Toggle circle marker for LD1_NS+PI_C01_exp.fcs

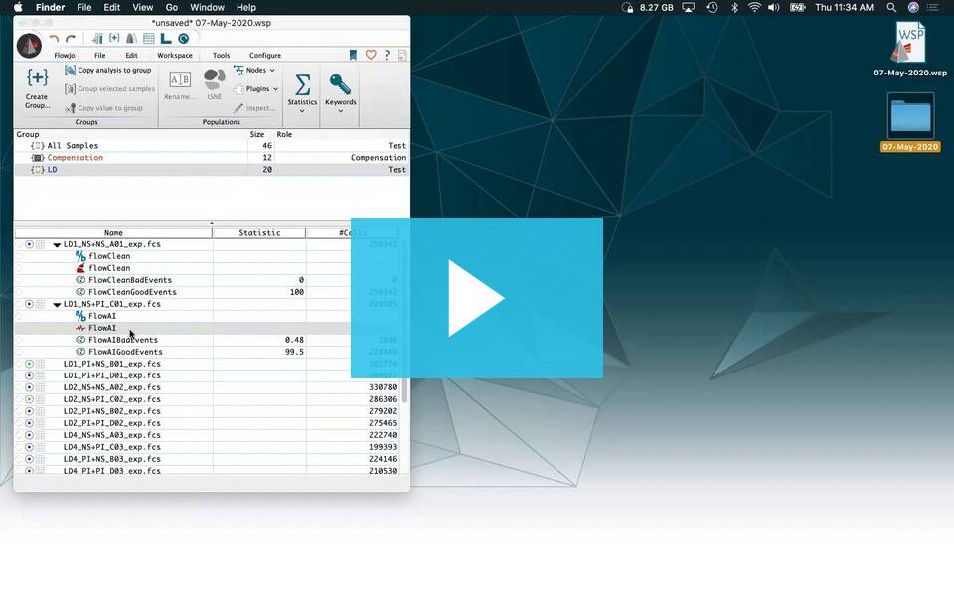pos(29,304)
